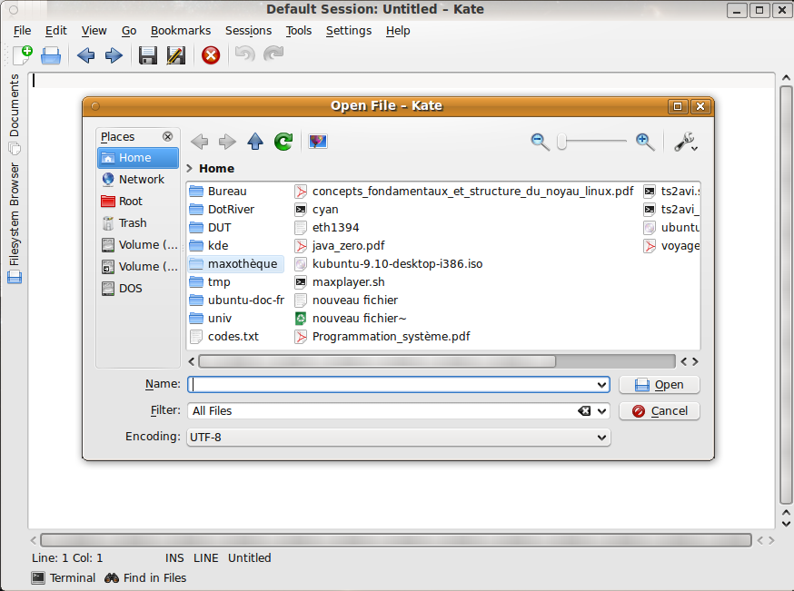Viewport: 794px width, 591px height.
Task: Go to parent folder with up arrow
Action: tap(255, 142)
